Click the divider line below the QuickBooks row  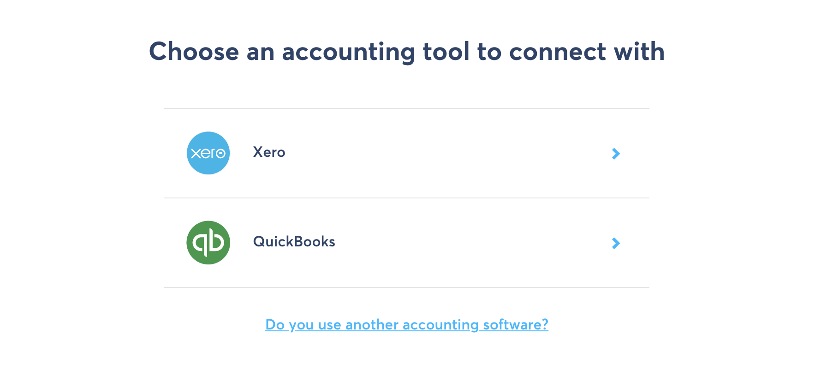click(x=406, y=287)
